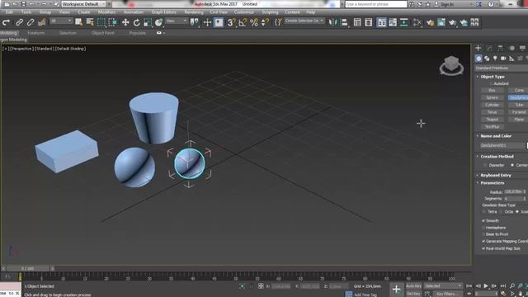Open the Create panel plus tab

pos(478,48)
